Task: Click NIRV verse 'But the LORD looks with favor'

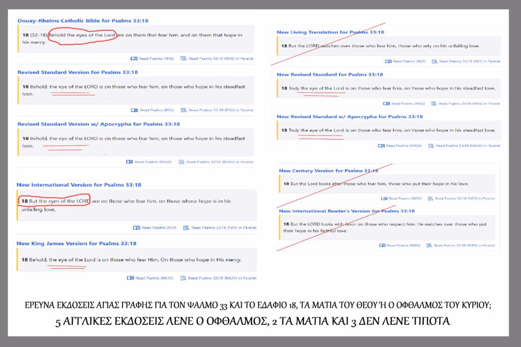Action: click(323, 224)
